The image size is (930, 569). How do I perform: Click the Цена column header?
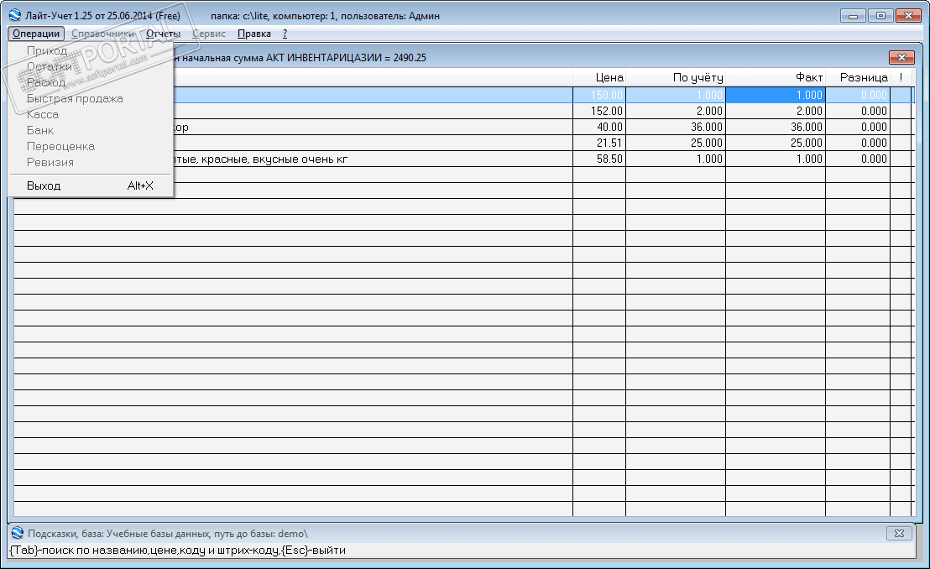[599, 78]
